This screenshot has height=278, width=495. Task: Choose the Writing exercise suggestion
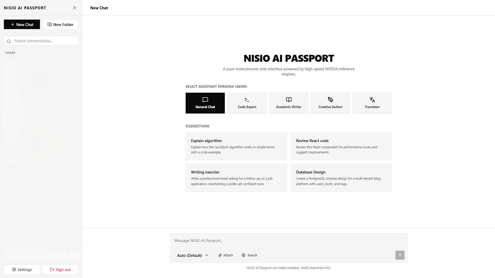236,178
